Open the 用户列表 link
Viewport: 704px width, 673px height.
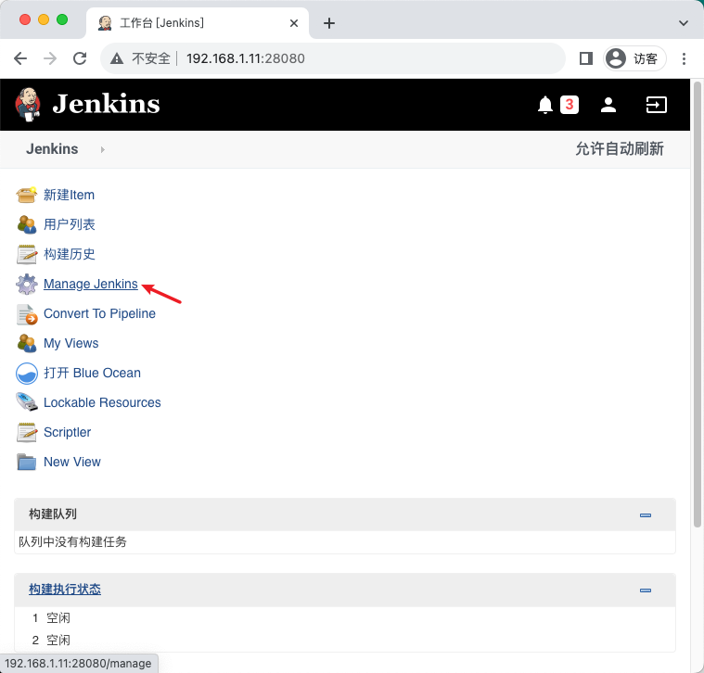[x=70, y=224]
